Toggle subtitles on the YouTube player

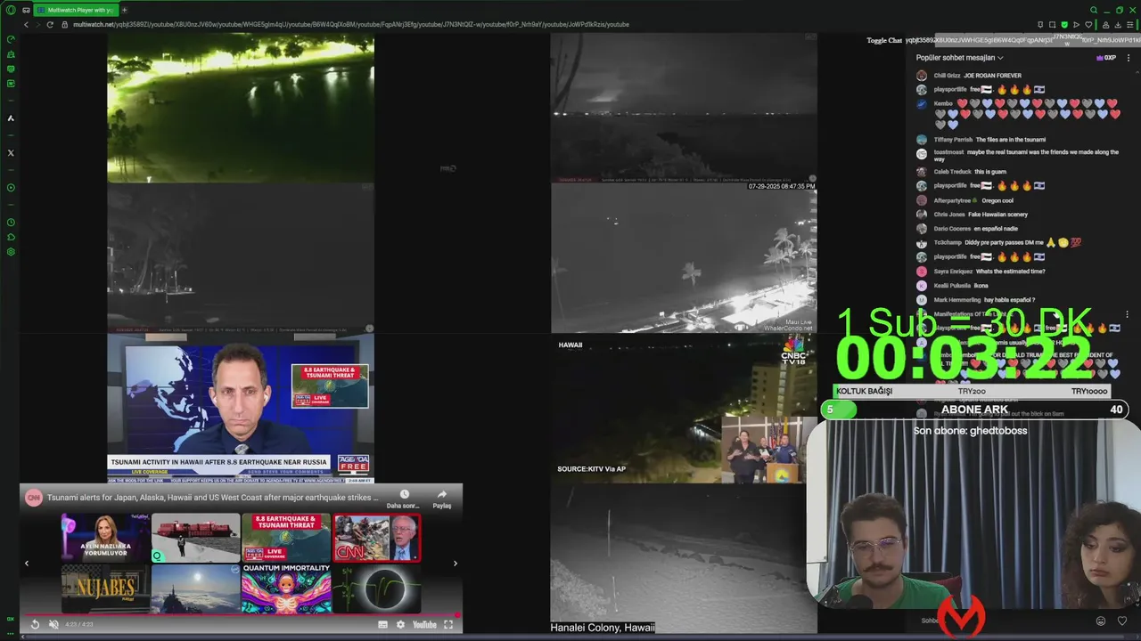382,624
